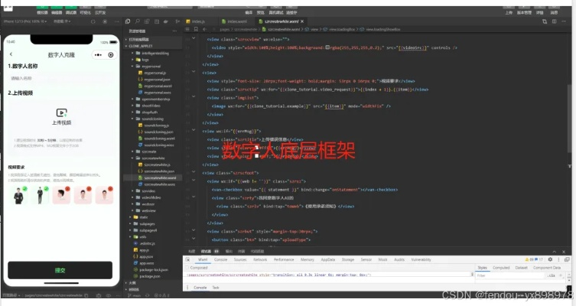Tap the capsule close circle icon
The image size is (576, 306).
pyautogui.click(x=111, y=55)
